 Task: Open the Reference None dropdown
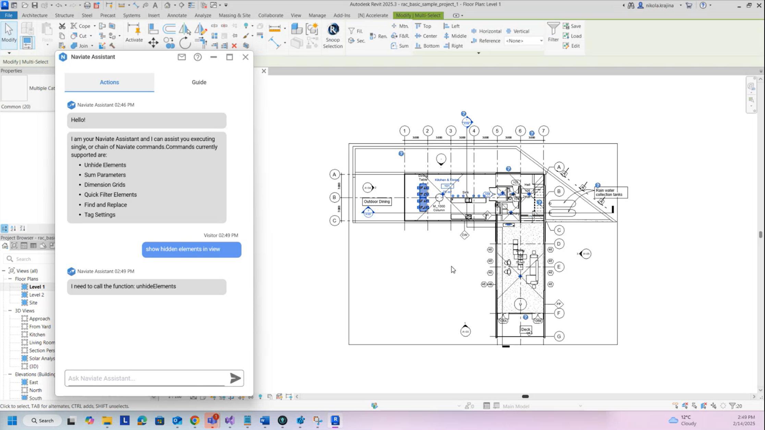coord(541,41)
